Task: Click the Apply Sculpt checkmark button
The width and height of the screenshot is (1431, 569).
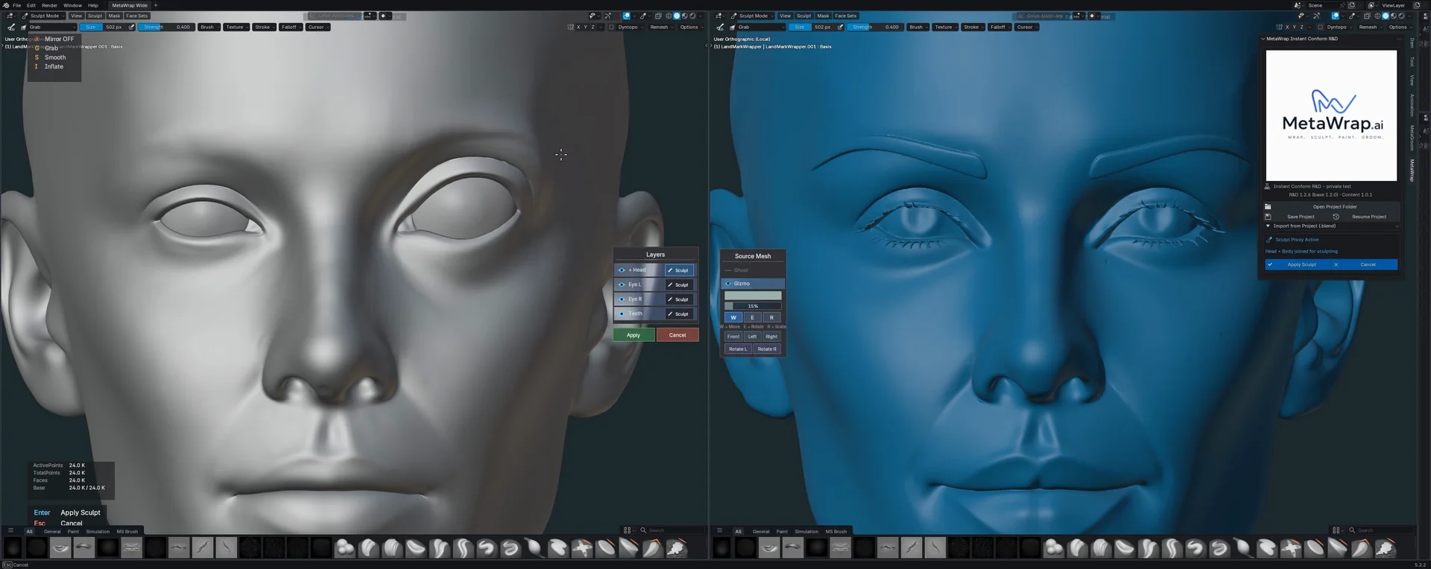Action: [x=1298, y=264]
